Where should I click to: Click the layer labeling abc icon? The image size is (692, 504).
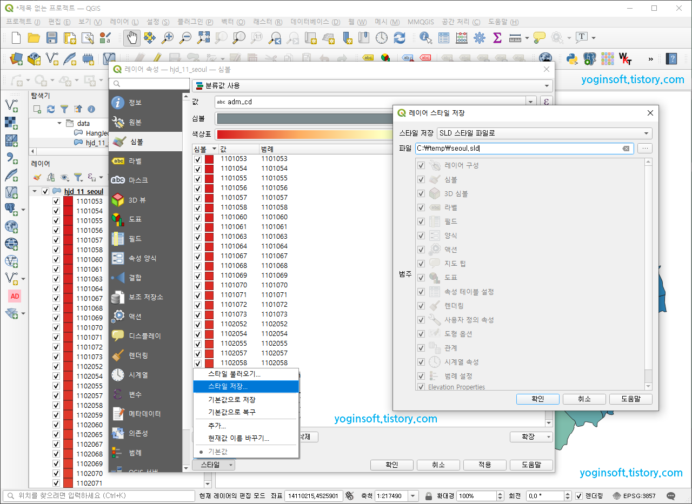coord(368,58)
